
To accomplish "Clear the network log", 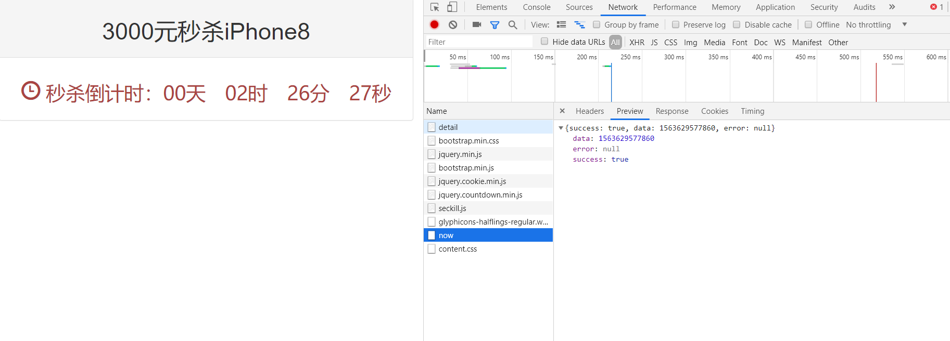I will [453, 24].
